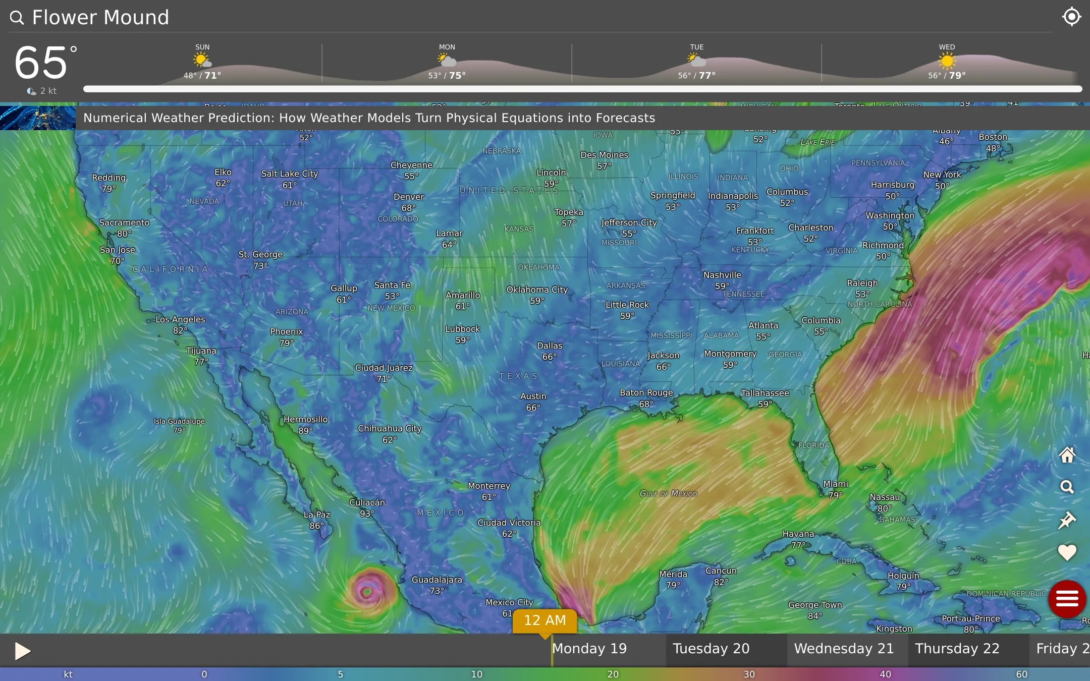Select Wednesday 21 on the timeline
This screenshot has height=681, width=1090.
pyautogui.click(x=844, y=648)
